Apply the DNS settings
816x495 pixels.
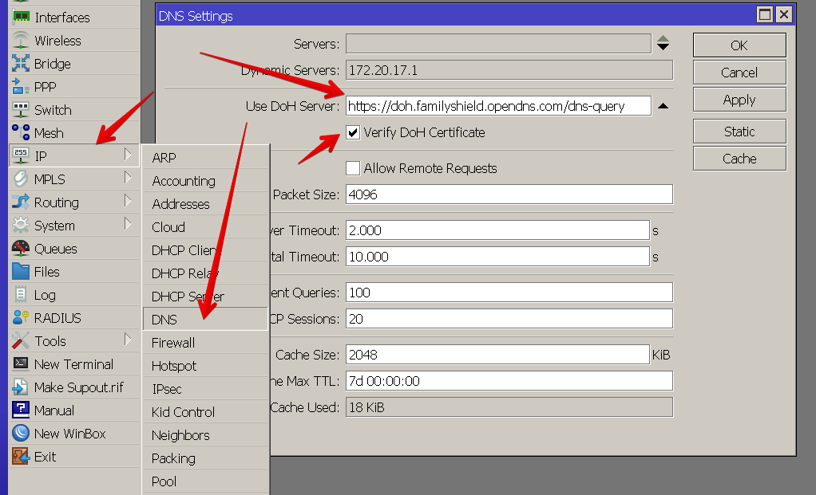[739, 99]
